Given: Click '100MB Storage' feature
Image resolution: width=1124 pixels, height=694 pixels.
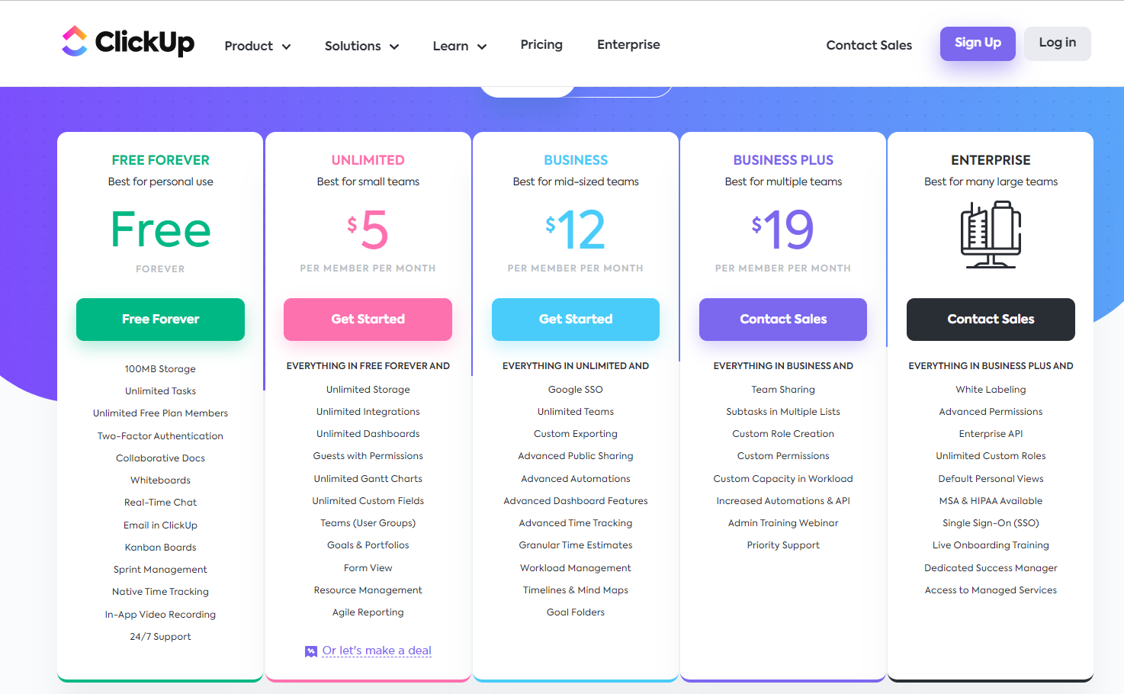Looking at the screenshot, I should 160,369.
